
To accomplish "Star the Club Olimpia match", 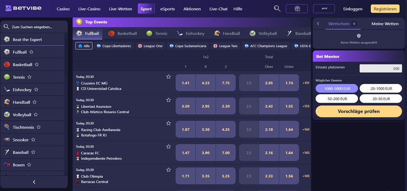I will (168, 170).
